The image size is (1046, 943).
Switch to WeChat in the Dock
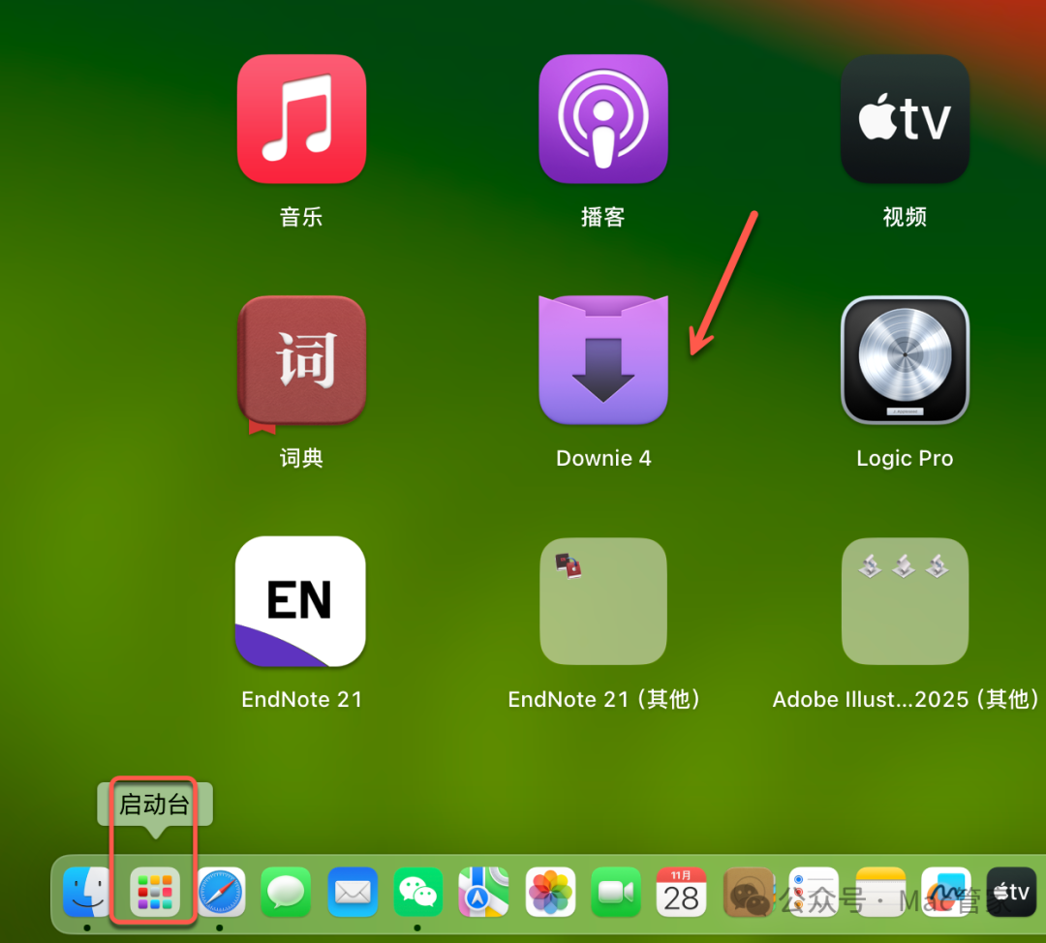pyautogui.click(x=418, y=892)
